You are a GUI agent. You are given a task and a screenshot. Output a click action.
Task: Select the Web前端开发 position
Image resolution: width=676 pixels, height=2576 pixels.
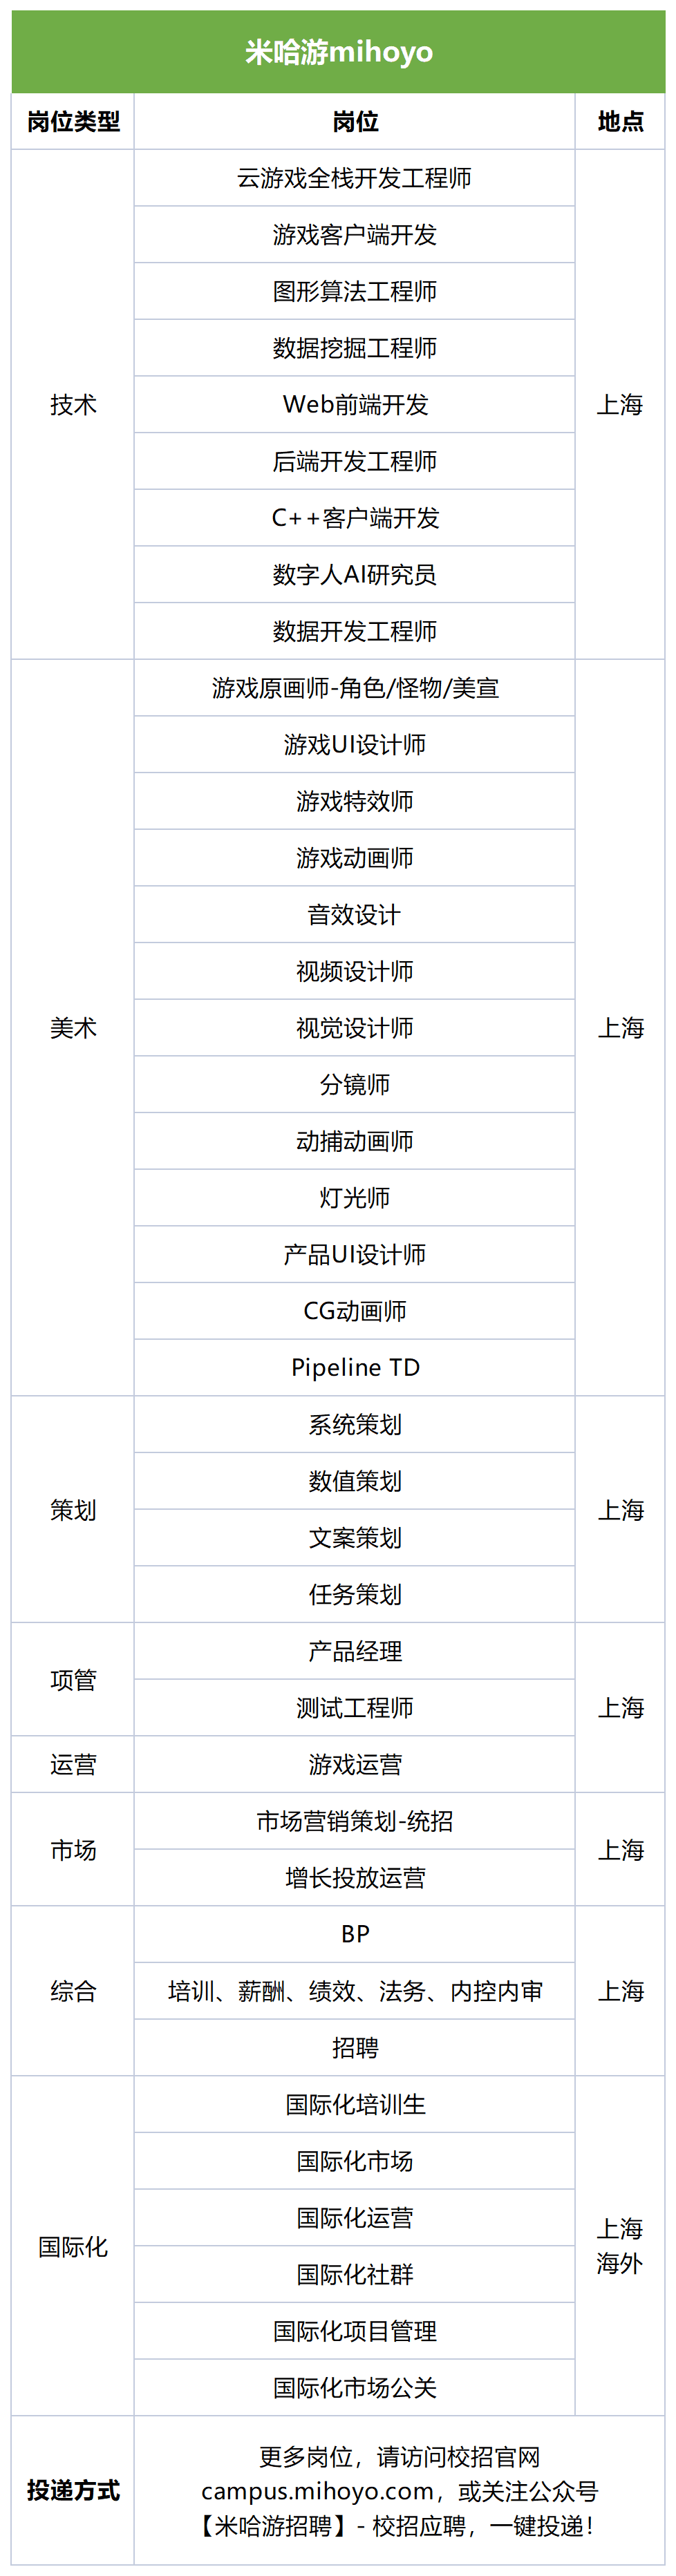coord(355,404)
